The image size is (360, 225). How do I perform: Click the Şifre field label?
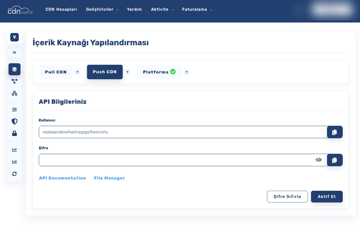tap(43, 148)
